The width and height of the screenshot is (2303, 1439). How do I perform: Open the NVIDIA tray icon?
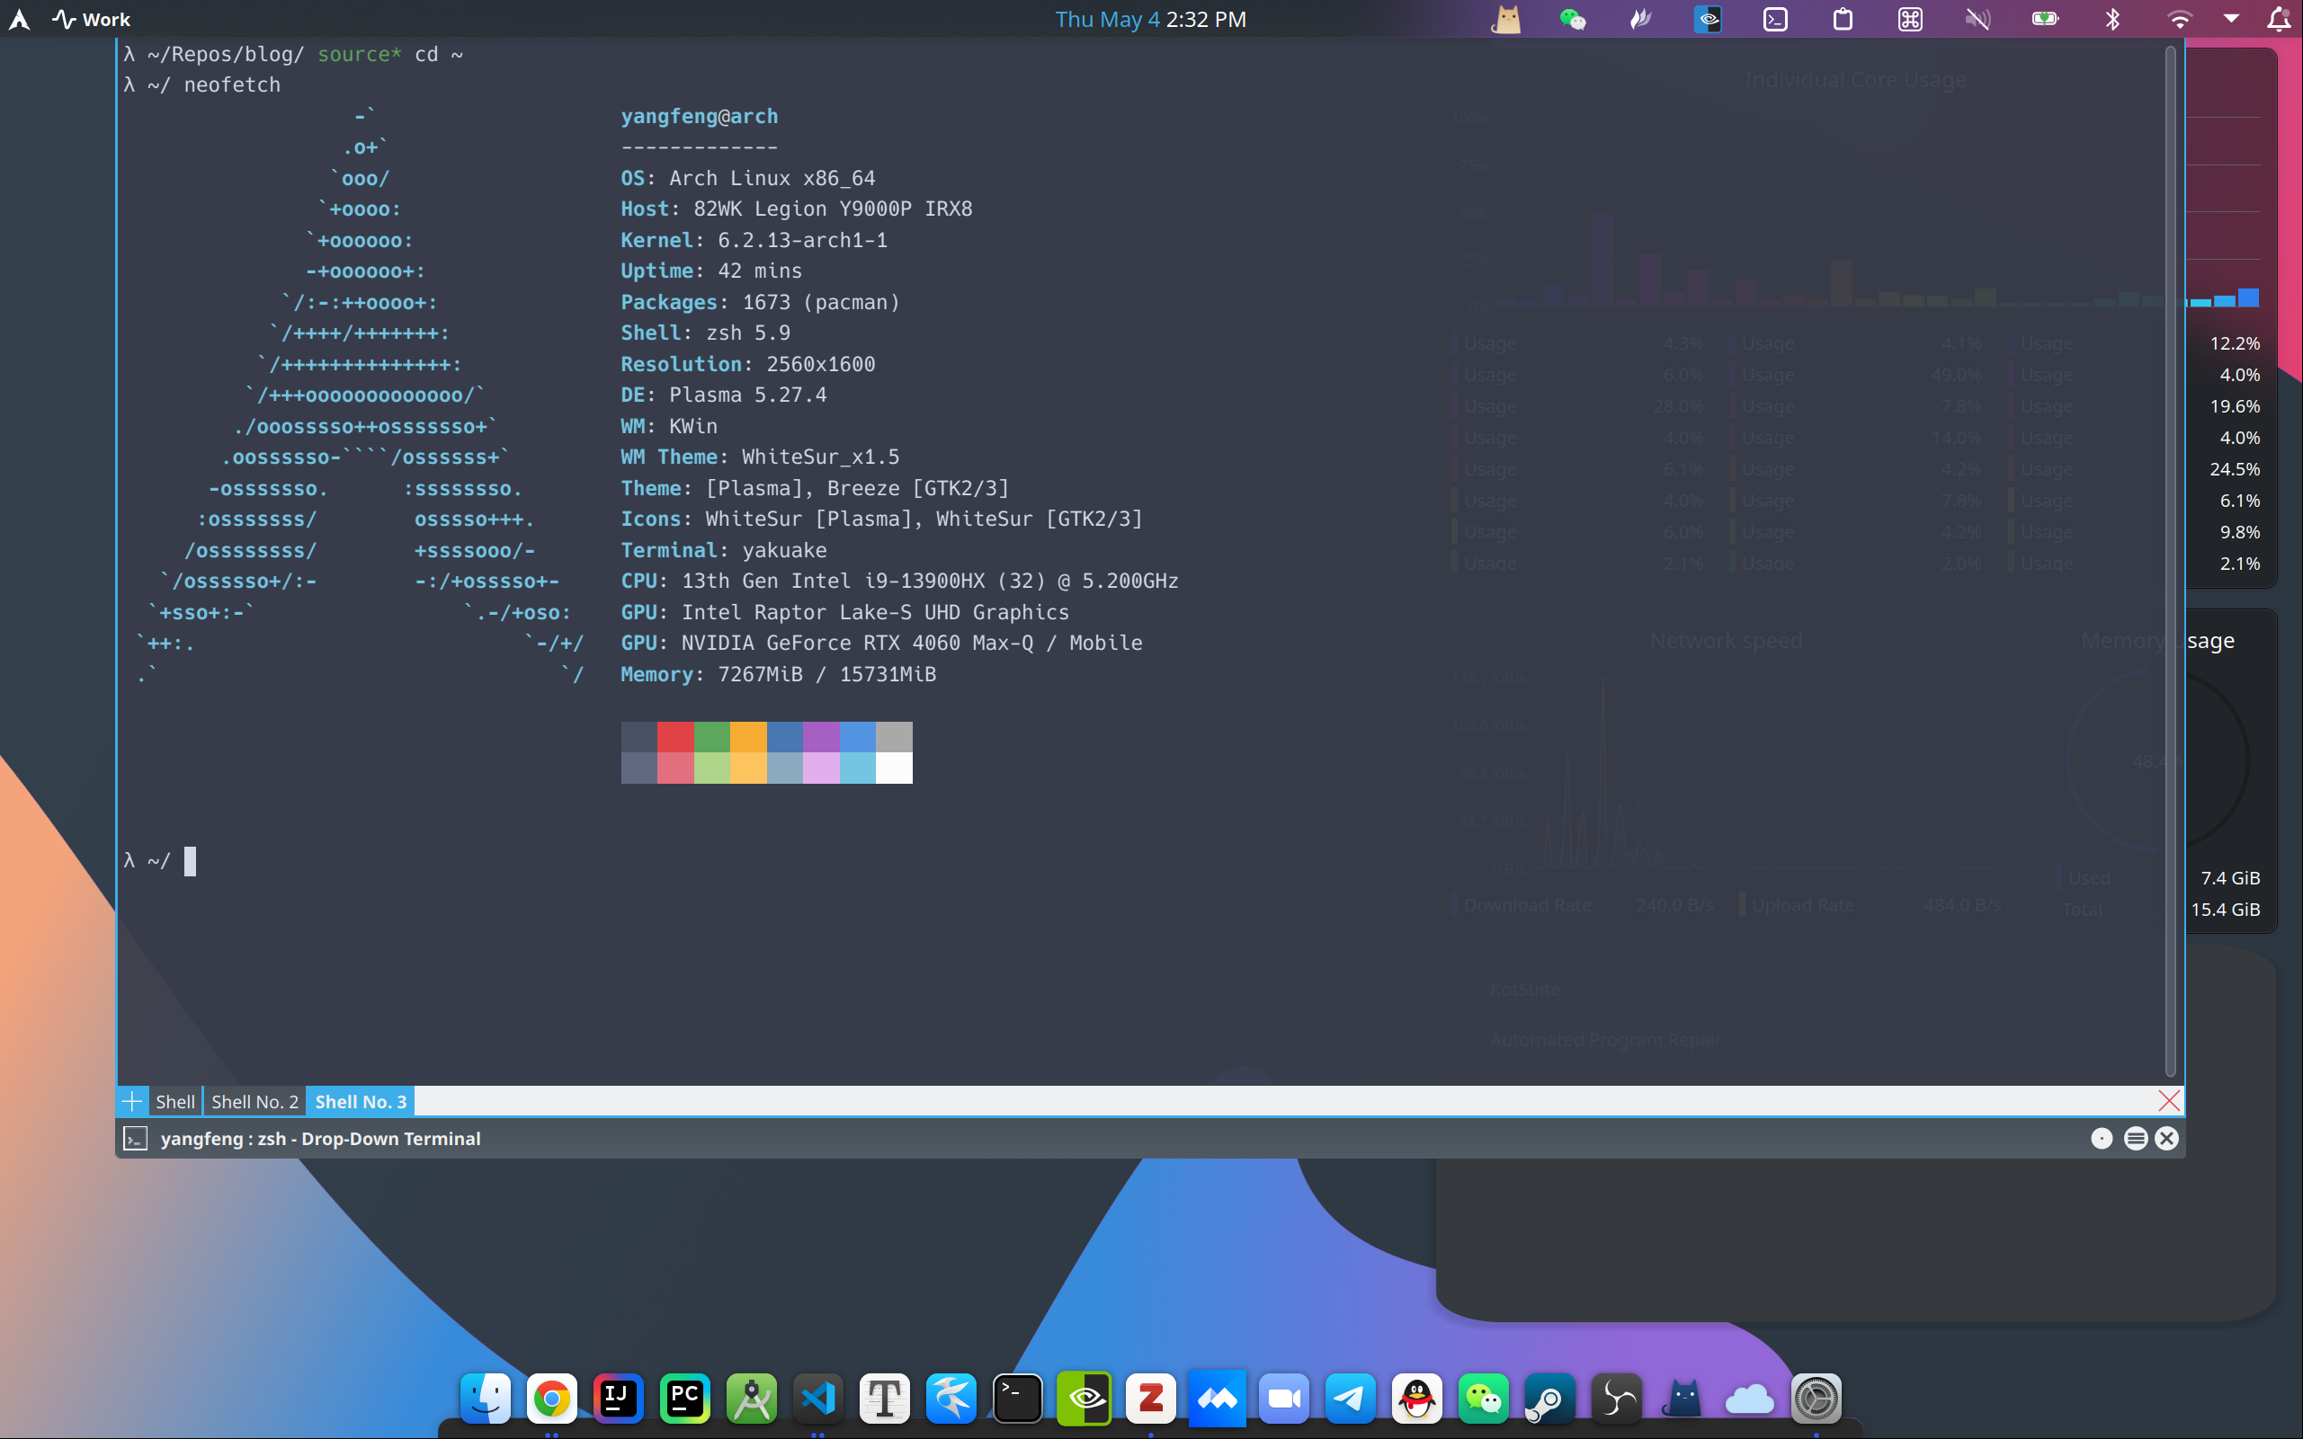[x=1708, y=19]
